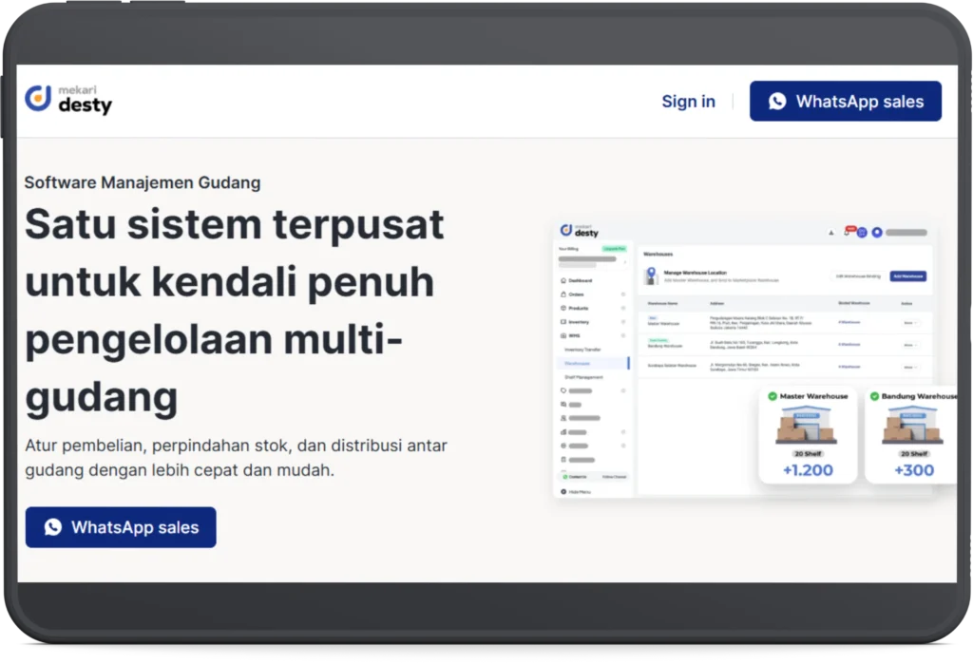Open Dashboard home icon in preview sidebar
This screenshot has width=973, height=664.
(563, 280)
